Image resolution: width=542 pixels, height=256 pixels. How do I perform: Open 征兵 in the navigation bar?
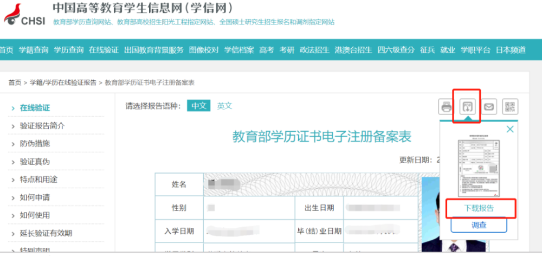tap(427, 50)
